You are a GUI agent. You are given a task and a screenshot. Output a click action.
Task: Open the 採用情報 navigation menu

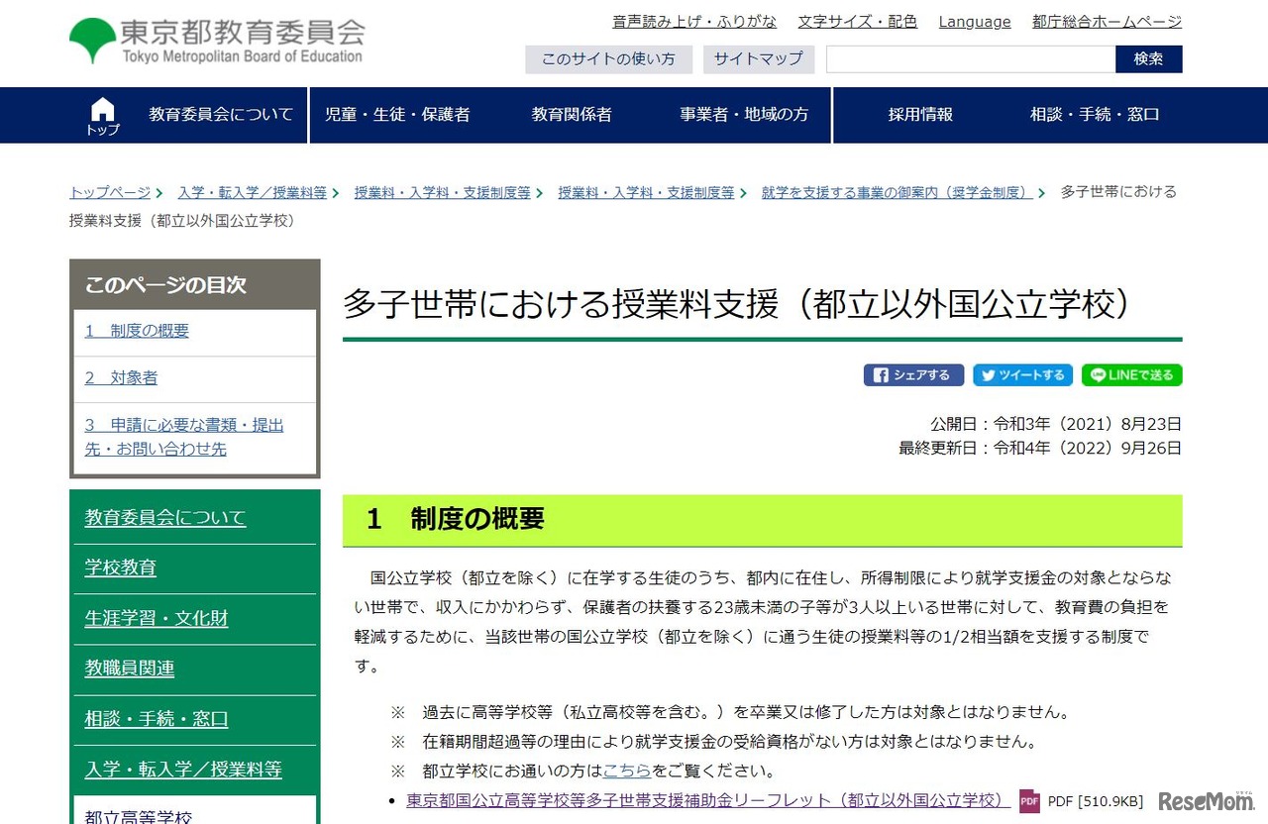pos(920,114)
